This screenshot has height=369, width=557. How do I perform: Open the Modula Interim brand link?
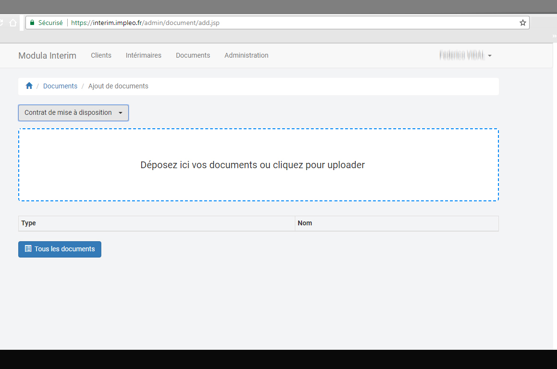[x=47, y=56]
